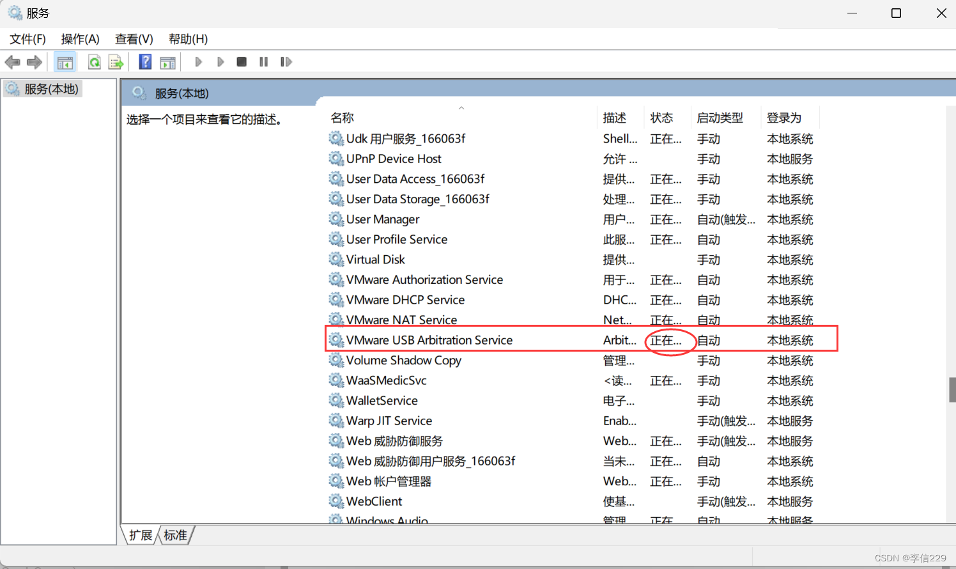This screenshot has height=569, width=956.
Task: Click the Start service play icon
Action: (x=198, y=62)
